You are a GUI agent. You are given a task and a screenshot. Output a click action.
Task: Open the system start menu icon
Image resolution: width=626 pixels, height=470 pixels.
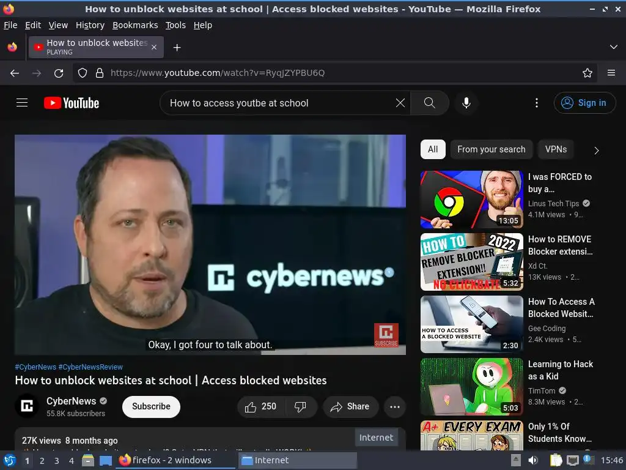coord(9,460)
